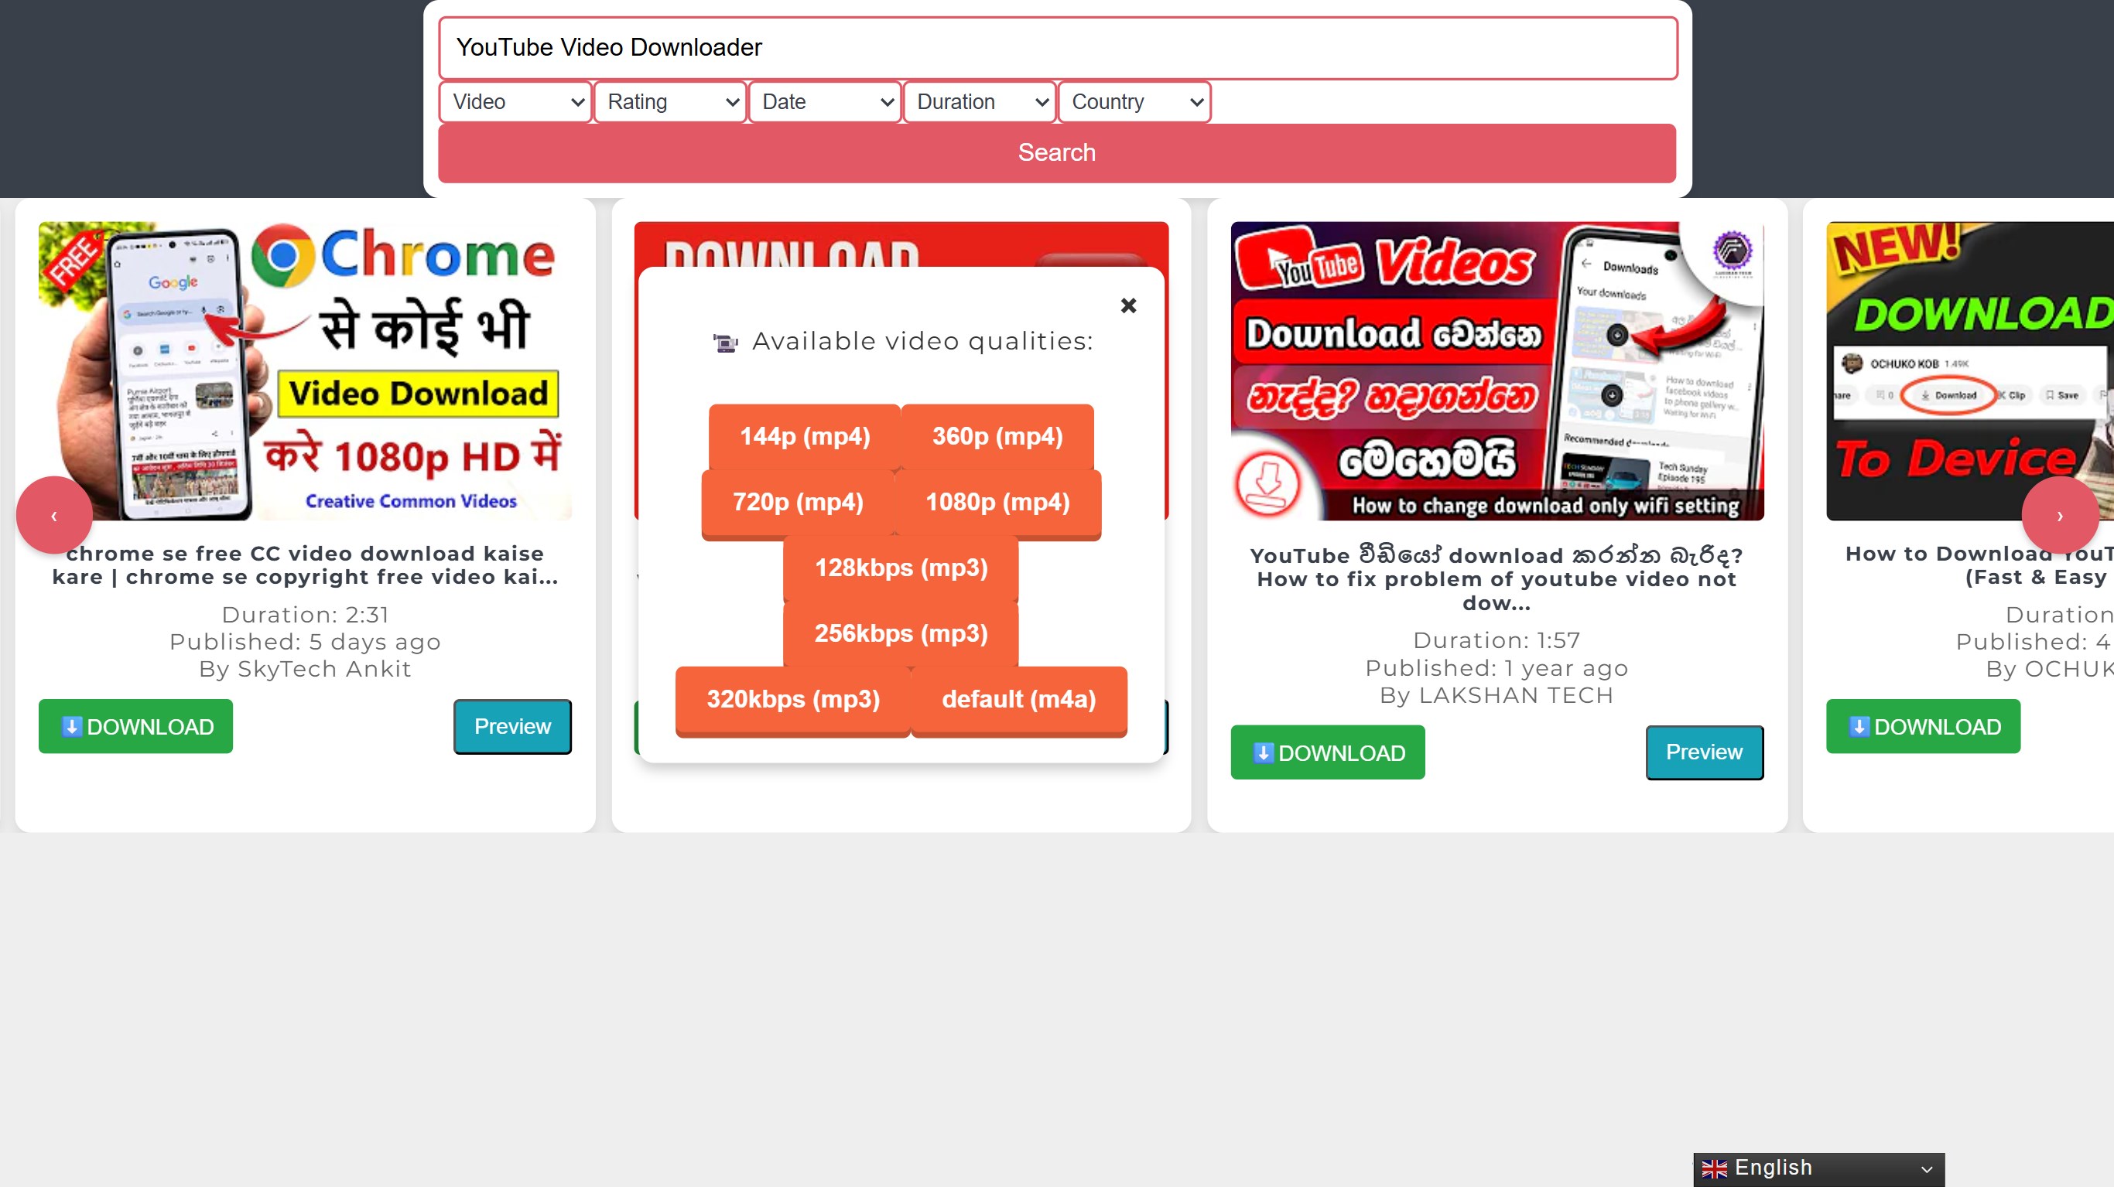
Task: Expand the Duration filter dropdown
Action: pos(980,102)
